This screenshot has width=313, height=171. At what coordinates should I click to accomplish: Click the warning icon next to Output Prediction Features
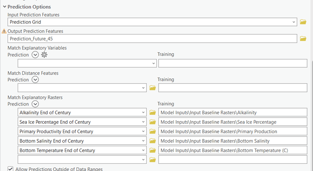tap(4, 31)
